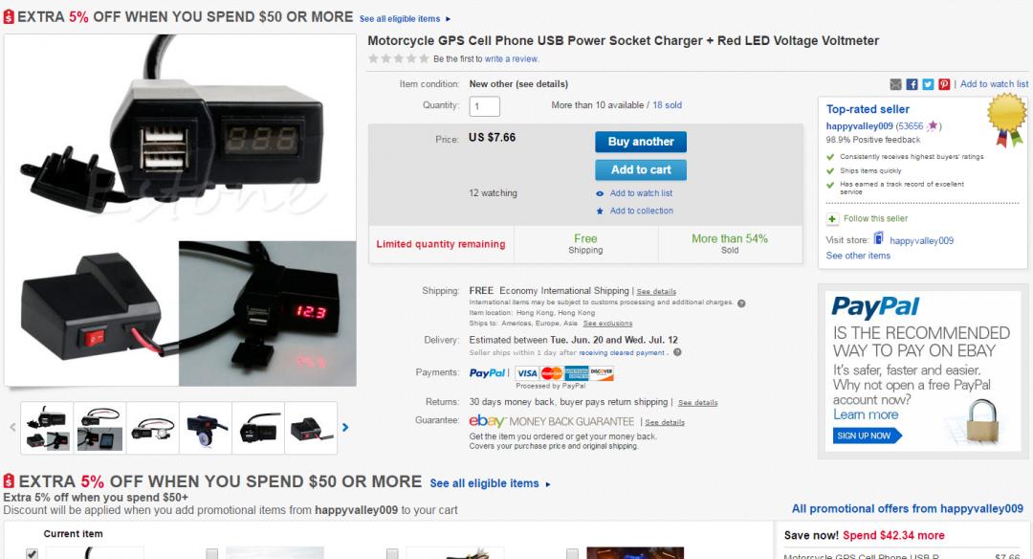Open the write a review link
The image size is (1033, 559).
point(511,59)
